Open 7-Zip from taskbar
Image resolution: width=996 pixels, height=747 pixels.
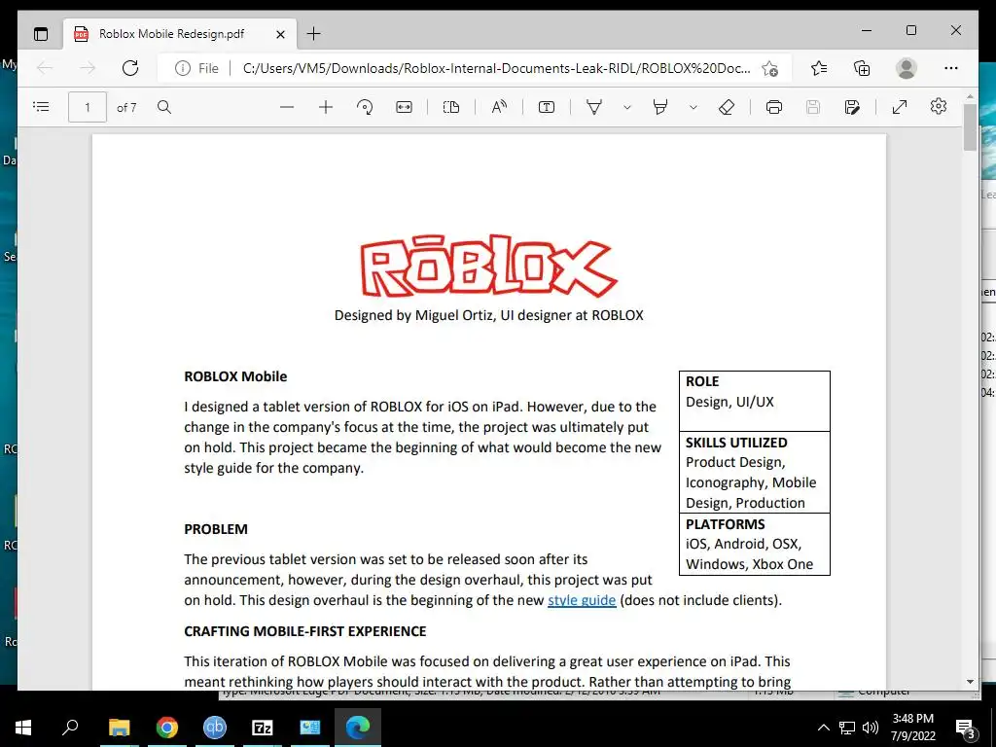(263, 728)
